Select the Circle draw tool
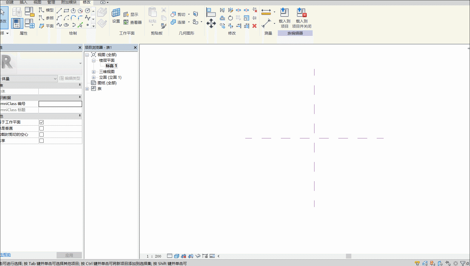This screenshot has height=266, width=470. (88, 11)
